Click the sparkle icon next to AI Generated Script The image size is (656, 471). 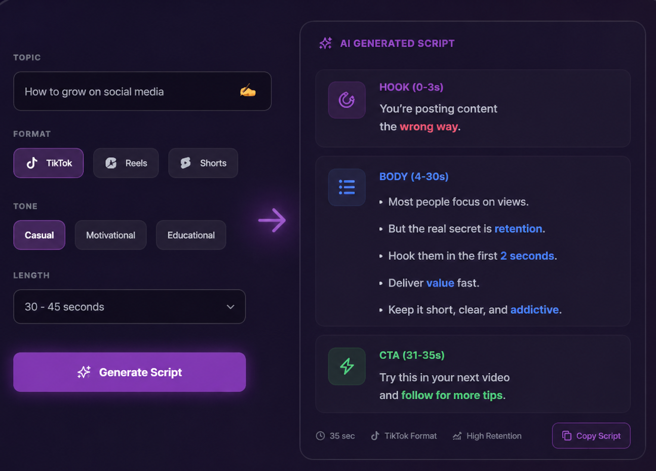click(326, 44)
